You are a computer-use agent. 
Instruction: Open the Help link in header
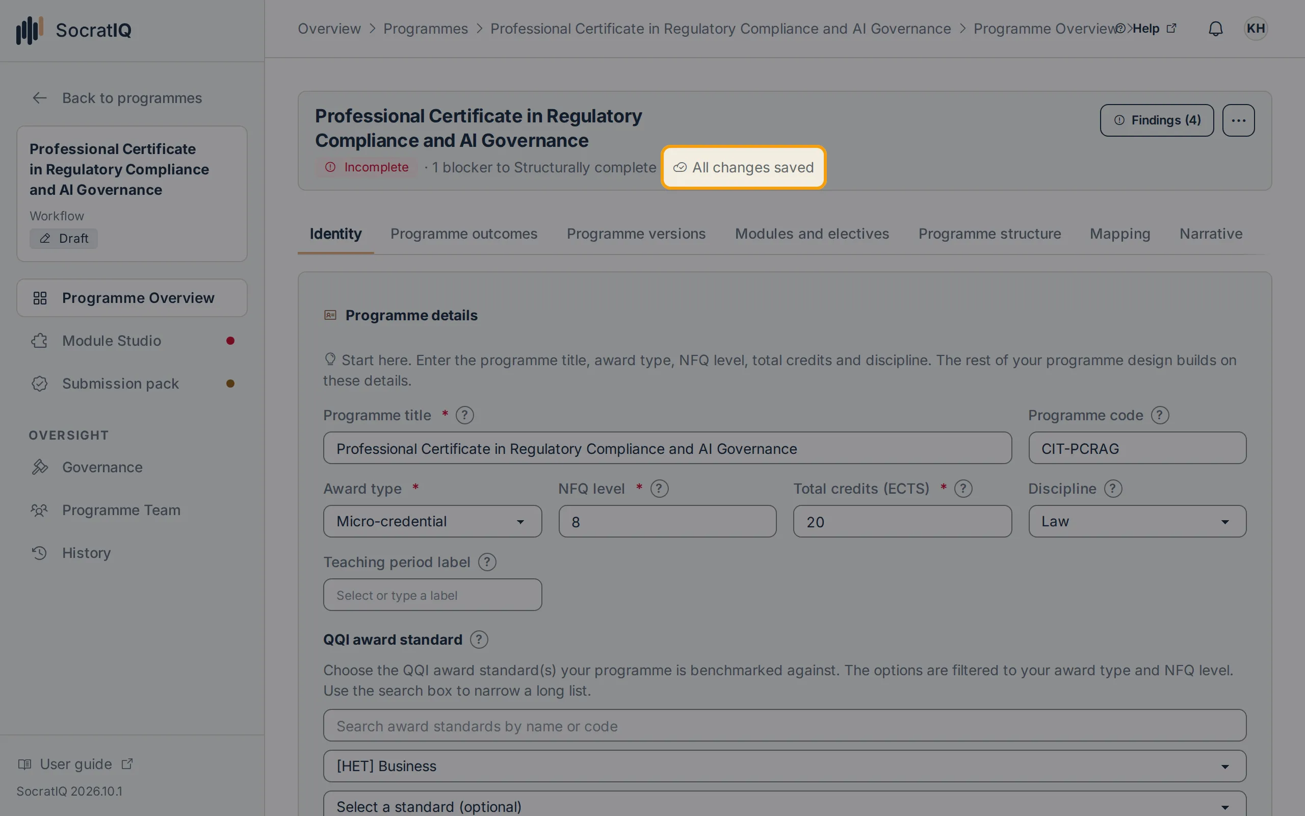pyautogui.click(x=1146, y=29)
